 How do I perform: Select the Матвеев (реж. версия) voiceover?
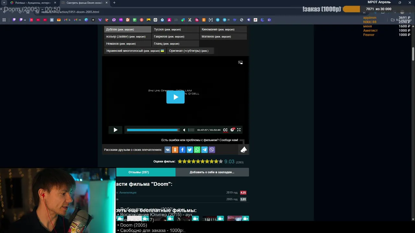pyautogui.click(x=223, y=37)
